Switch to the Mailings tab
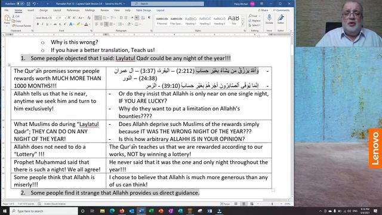Viewport: 382px width, 215px height. (90, 10)
